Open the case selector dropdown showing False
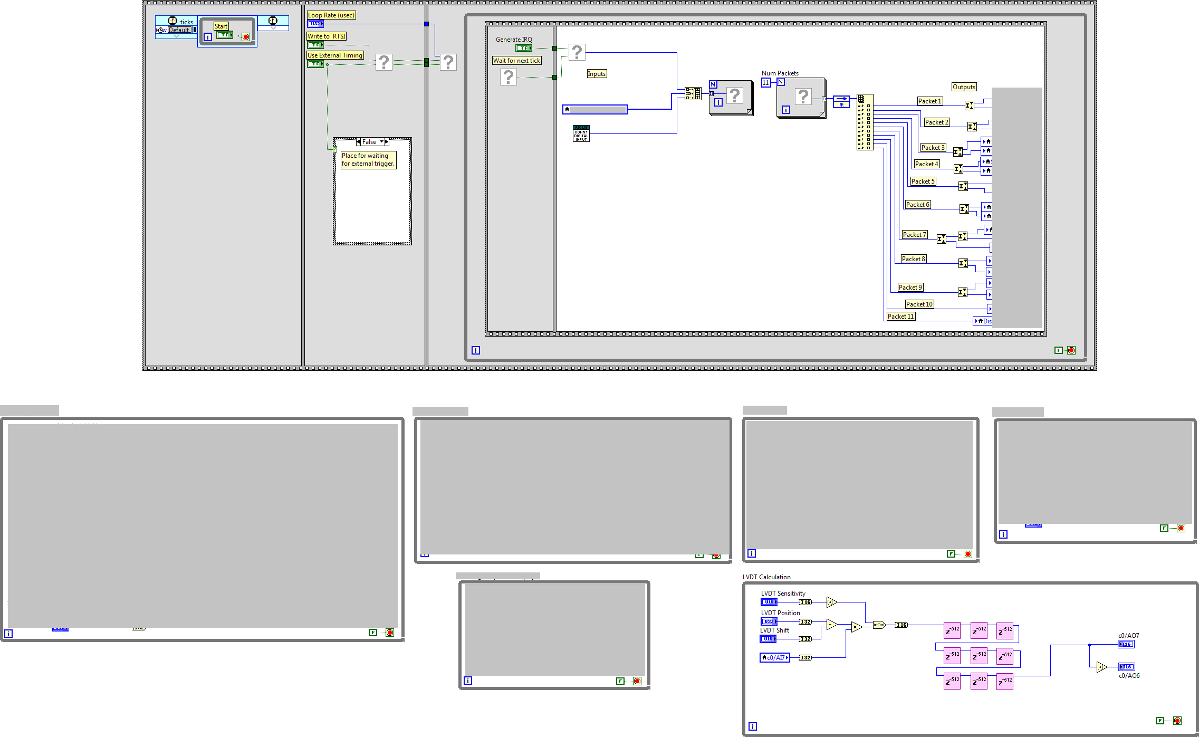 [x=372, y=142]
